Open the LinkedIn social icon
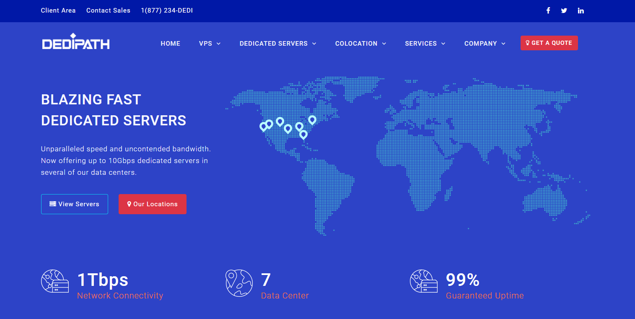Viewport: 635px width, 319px height. pyautogui.click(x=581, y=10)
